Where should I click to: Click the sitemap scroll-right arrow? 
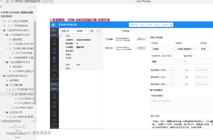point(32,121)
